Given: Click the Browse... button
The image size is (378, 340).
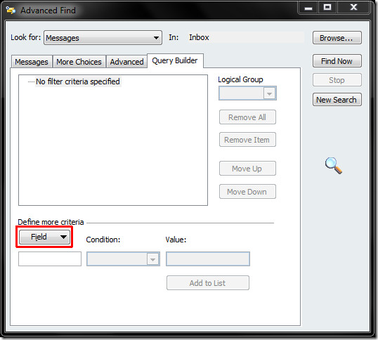Looking at the screenshot, I should [x=337, y=38].
